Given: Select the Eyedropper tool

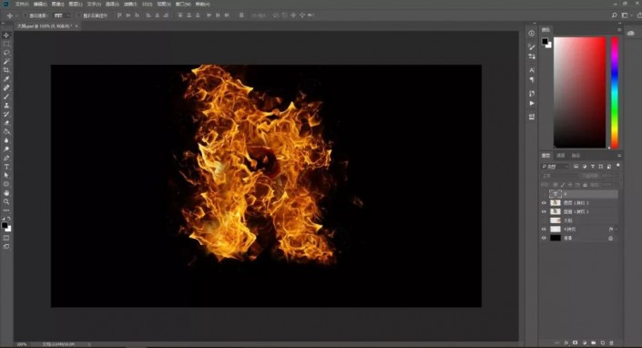Looking at the screenshot, I should point(6,79).
